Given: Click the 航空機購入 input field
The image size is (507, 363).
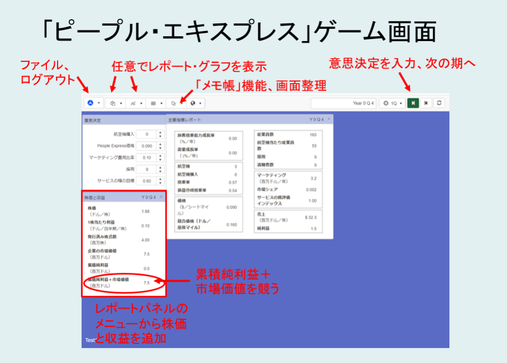Looking at the screenshot, I should (146, 135).
